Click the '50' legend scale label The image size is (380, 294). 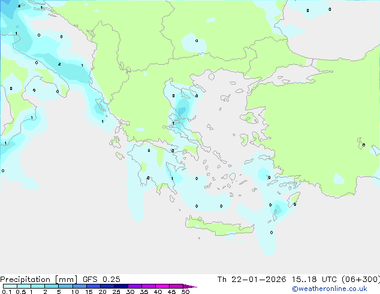point(185,292)
